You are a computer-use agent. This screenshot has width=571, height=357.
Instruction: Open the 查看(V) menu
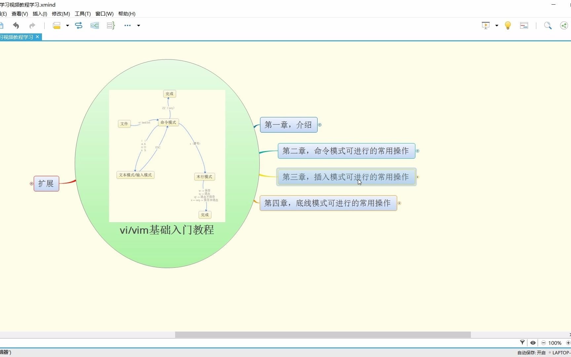click(x=20, y=14)
